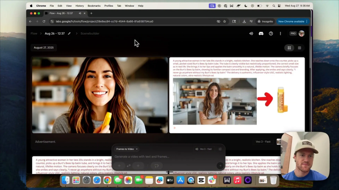339x190 pixels.
Task: Bookmark this page with the star icon
Action: (x=225, y=22)
